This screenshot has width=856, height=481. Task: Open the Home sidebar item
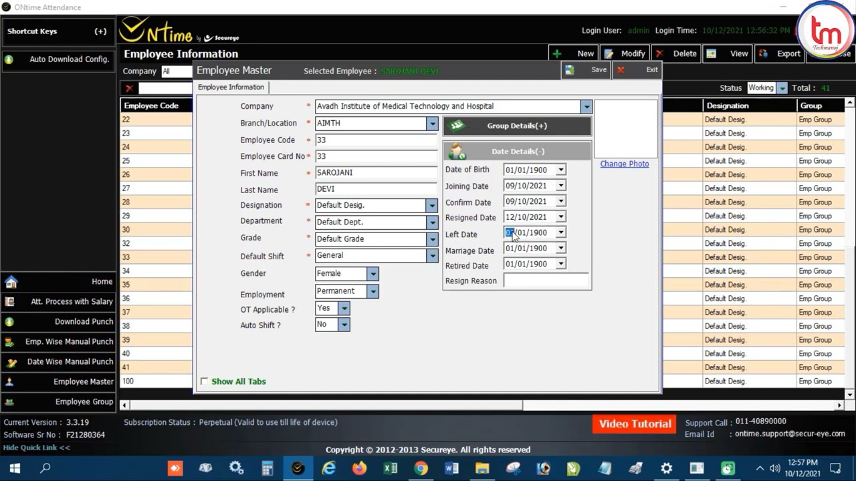58,282
